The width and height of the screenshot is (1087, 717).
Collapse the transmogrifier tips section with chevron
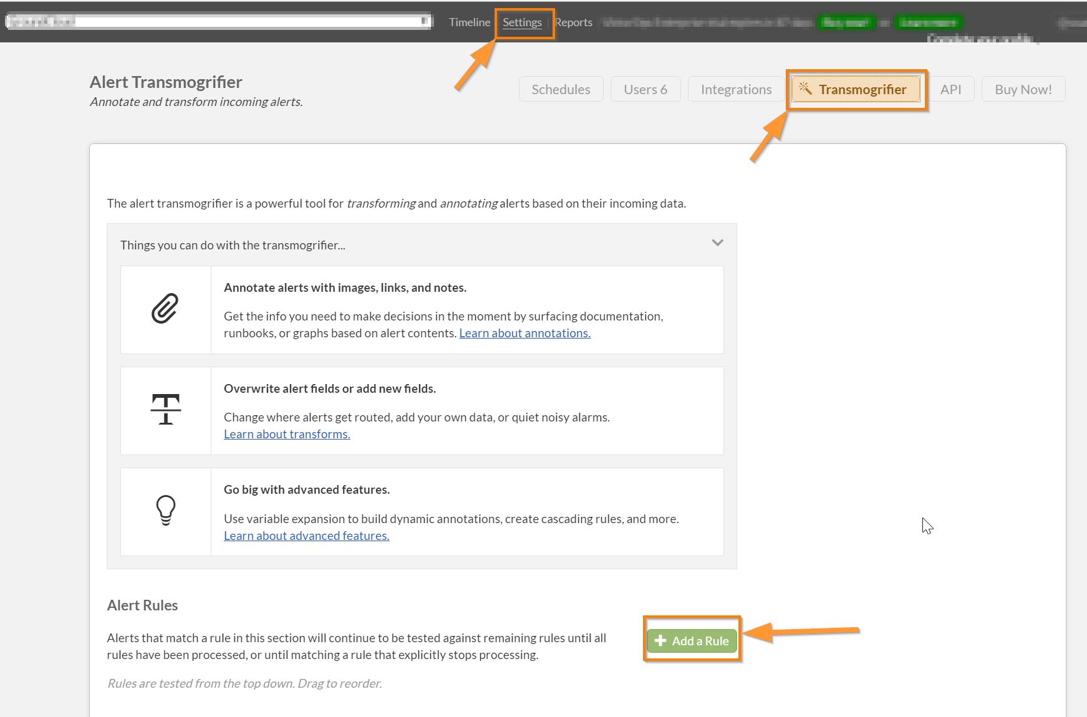coord(717,243)
